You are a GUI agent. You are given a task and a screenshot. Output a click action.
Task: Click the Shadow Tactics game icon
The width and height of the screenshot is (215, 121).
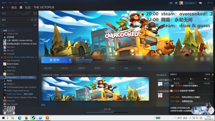click(x=5, y=97)
